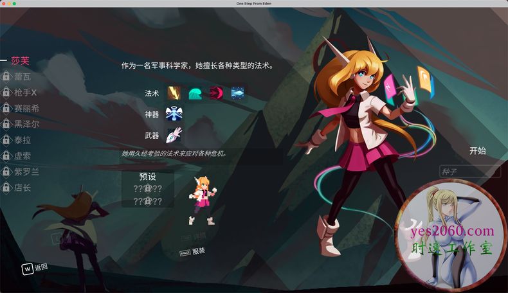
Task: Select the locked character 泰拉
Action: click(23, 140)
